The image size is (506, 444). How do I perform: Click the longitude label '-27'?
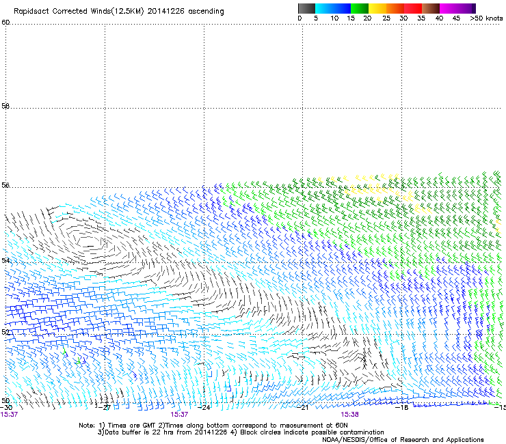coord(105,408)
